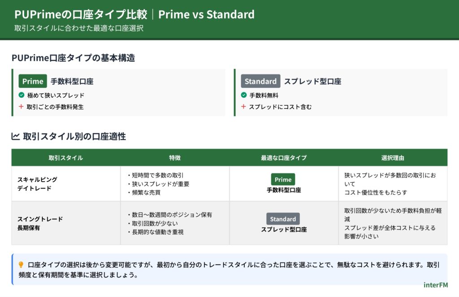The height and width of the screenshot is (297, 459).
Task: Click the 取引スタイル column header
Action: (65, 158)
